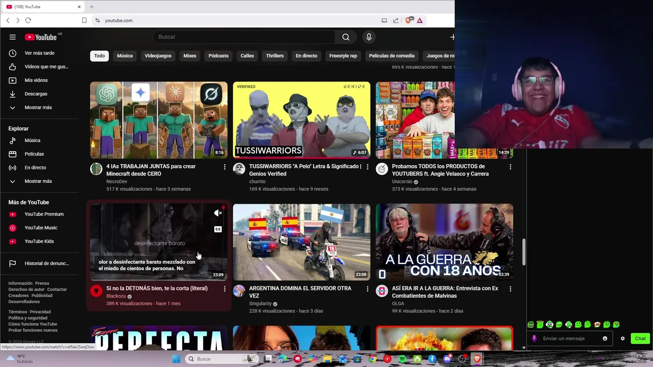The width and height of the screenshot is (653, 367).
Task: Open Discord from the taskbar
Action: (x=447, y=359)
